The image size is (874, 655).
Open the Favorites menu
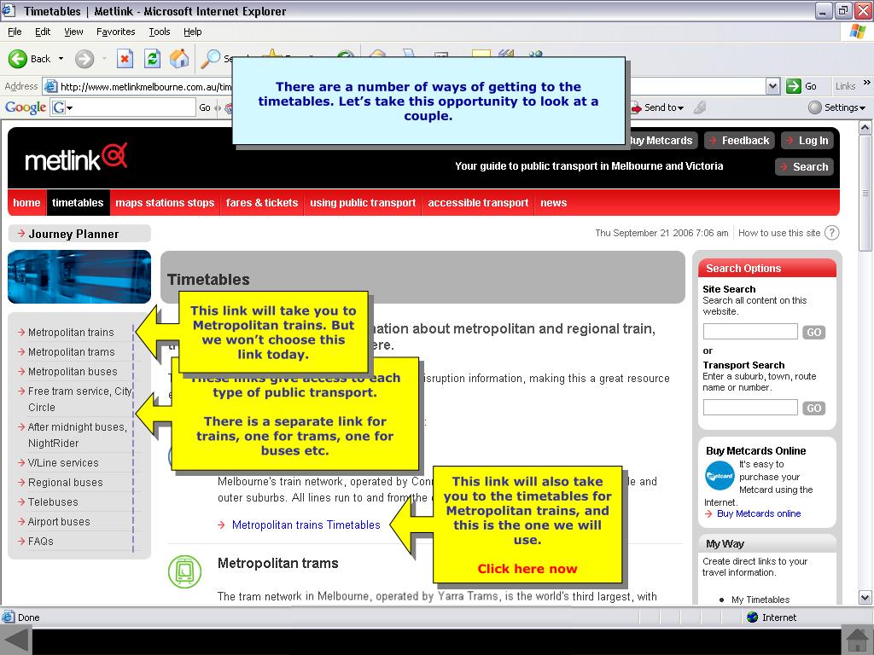tap(115, 32)
